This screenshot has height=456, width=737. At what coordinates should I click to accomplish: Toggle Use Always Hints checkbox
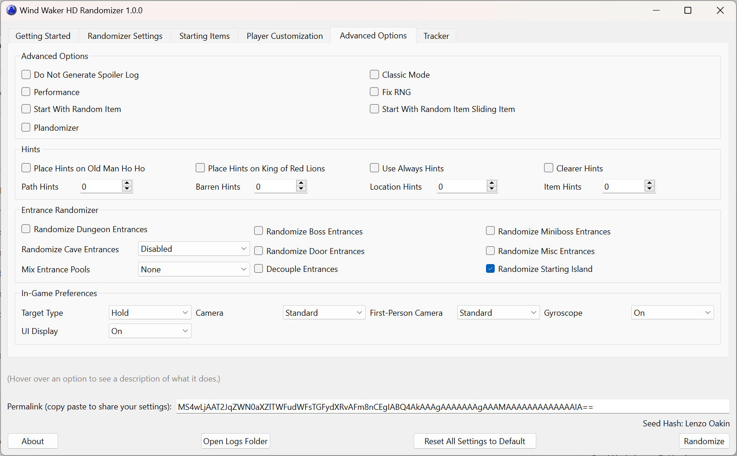pyautogui.click(x=374, y=168)
